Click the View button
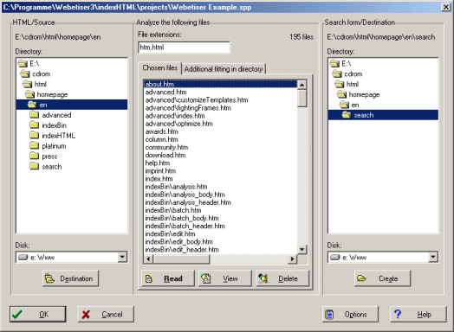Viewport: 454px width, 332px height. point(225,278)
